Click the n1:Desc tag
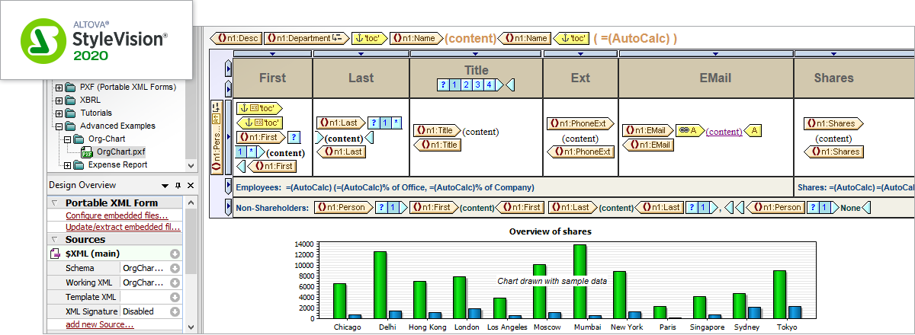 pos(237,37)
